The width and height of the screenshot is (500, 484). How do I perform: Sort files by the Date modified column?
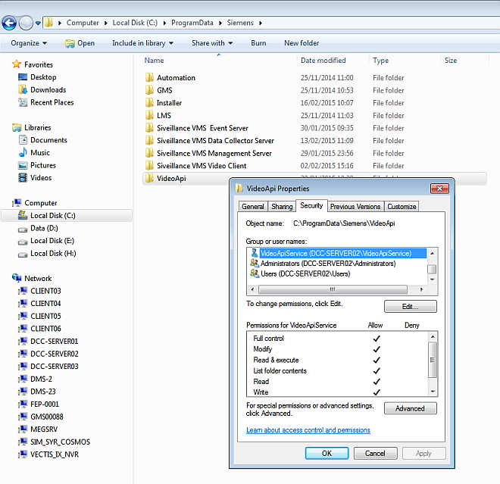coord(323,61)
